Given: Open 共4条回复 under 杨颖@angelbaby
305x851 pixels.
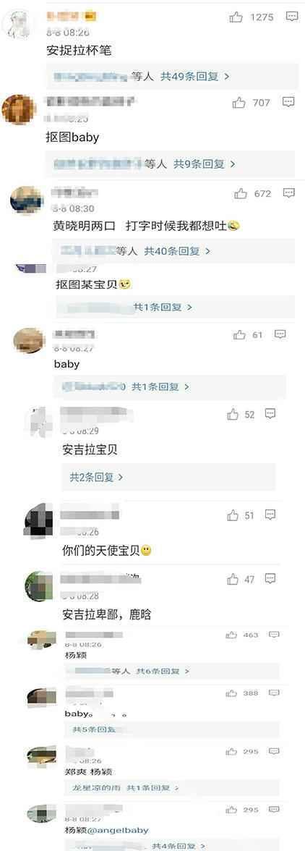Looking at the screenshot, I should (x=179, y=845).
